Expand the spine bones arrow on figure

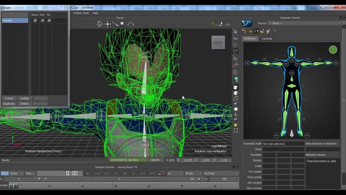[x=292, y=73]
